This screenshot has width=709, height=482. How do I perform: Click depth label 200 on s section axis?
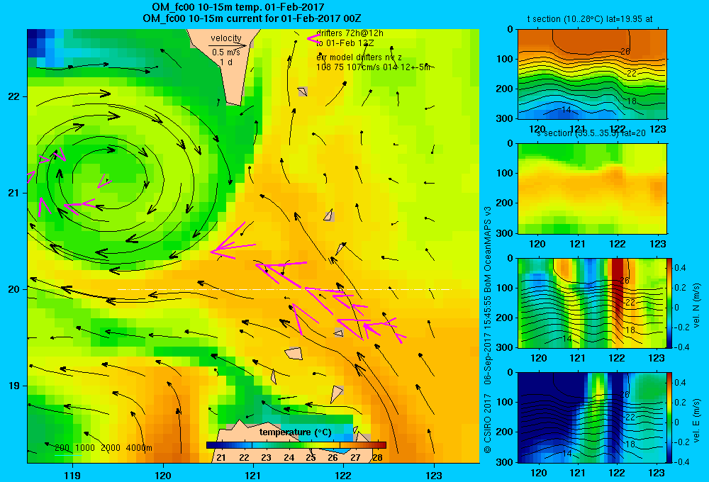click(x=505, y=203)
